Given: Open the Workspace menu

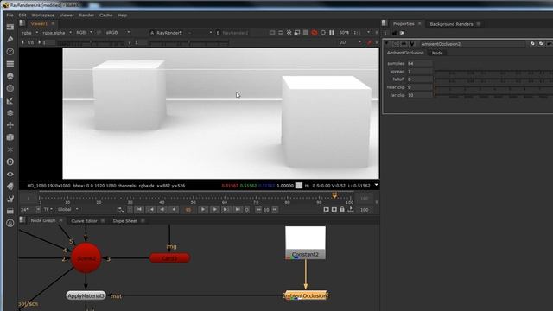Looking at the screenshot, I should coord(42,16).
